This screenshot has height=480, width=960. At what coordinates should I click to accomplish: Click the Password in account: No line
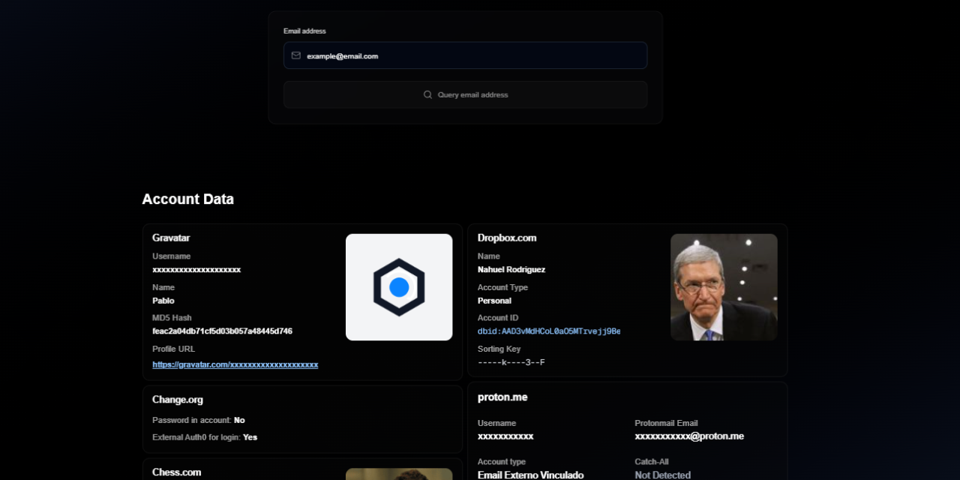click(199, 420)
